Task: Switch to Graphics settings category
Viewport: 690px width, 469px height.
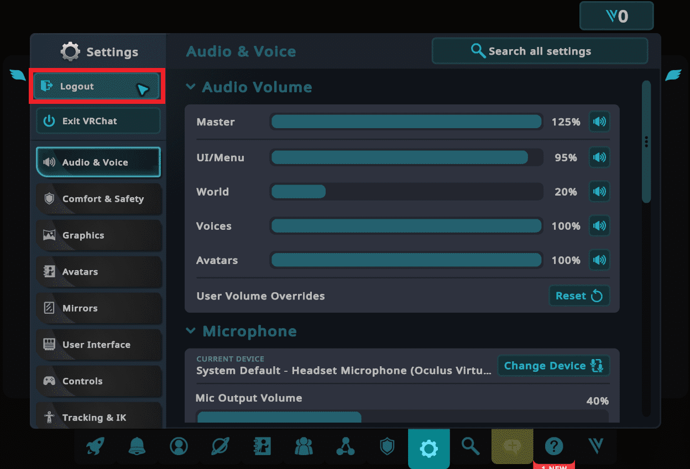Action: pos(98,235)
